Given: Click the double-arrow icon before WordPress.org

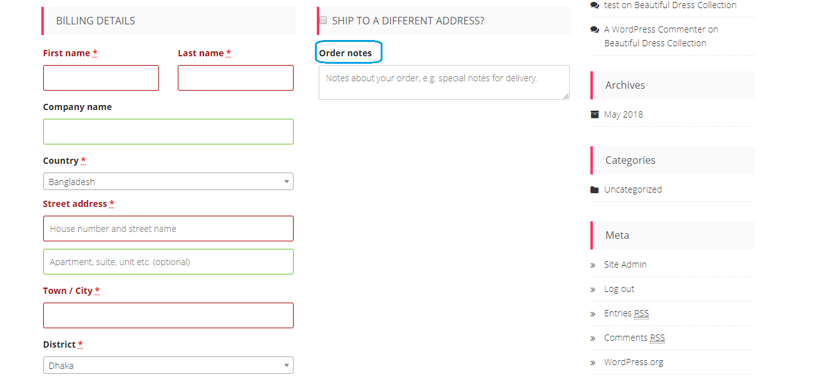Looking at the screenshot, I should [x=593, y=362].
